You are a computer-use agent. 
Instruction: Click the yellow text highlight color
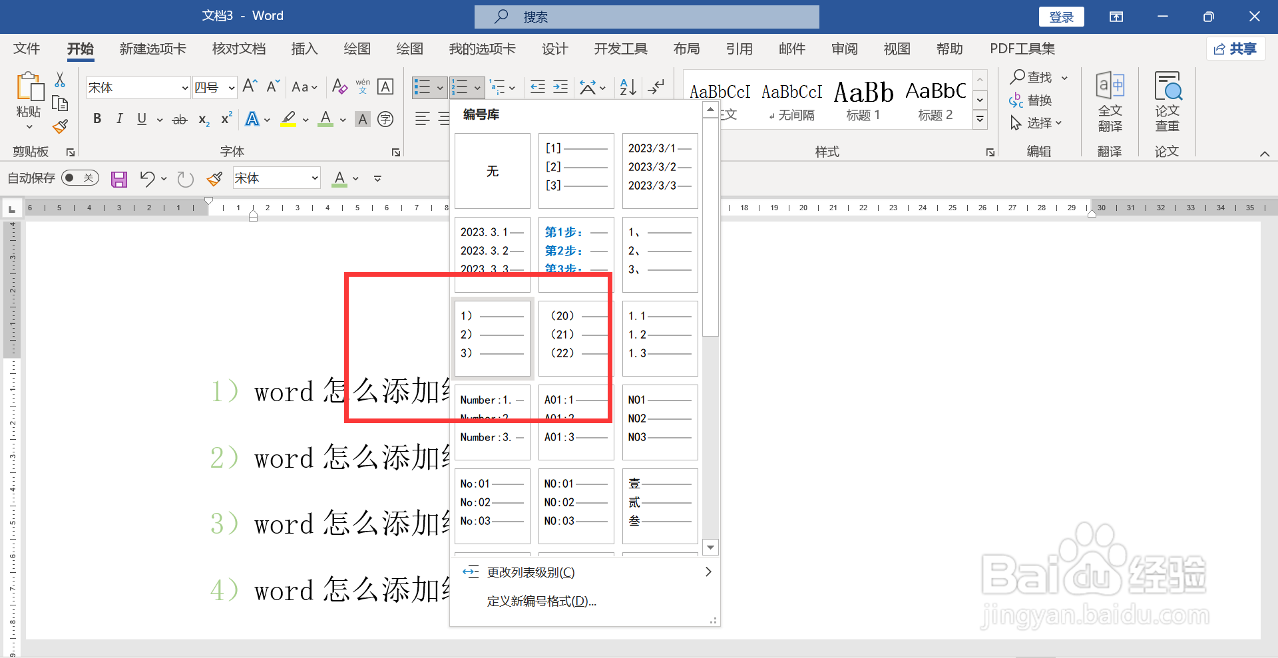coord(288,120)
